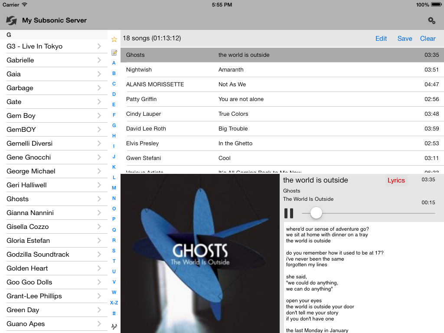The height and width of the screenshot is (333, 444).
Task: Select Gwen Stefani Cool song row
Action: (282, 158)
